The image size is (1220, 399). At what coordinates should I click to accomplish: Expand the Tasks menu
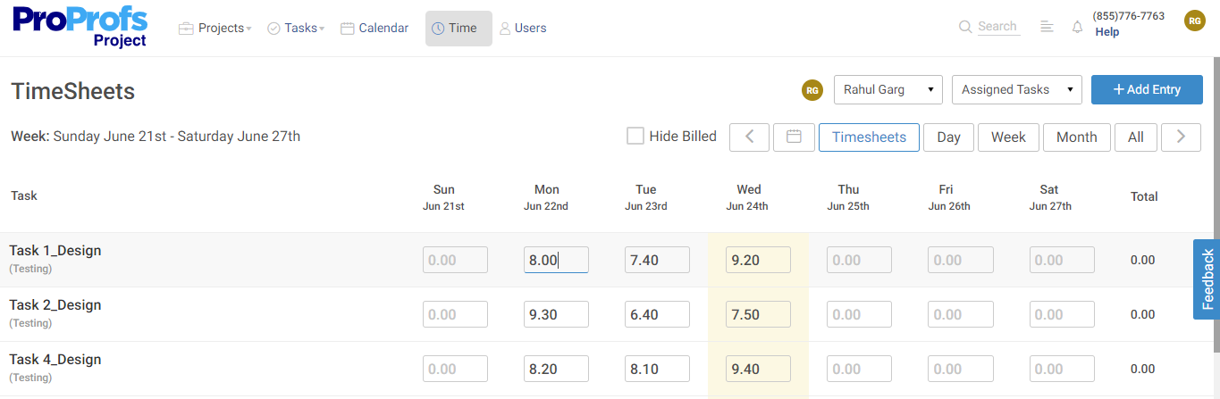click(x=296, y=28)
